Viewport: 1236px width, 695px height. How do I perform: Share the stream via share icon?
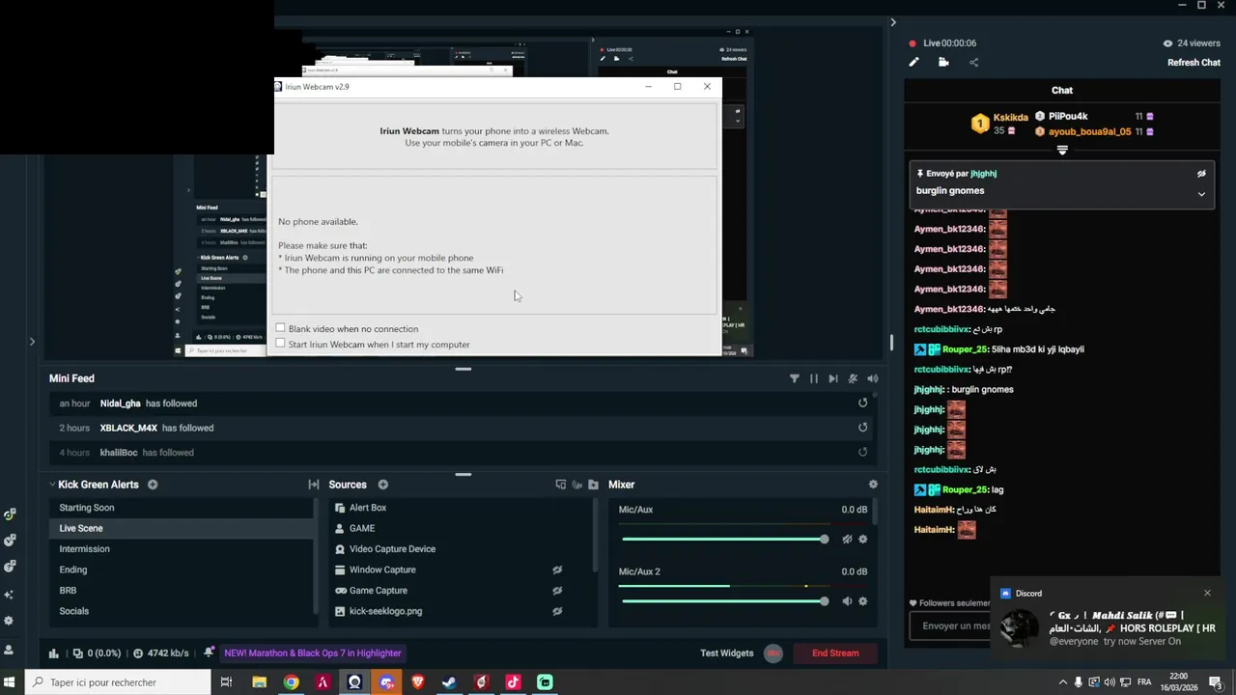(973, 63)
